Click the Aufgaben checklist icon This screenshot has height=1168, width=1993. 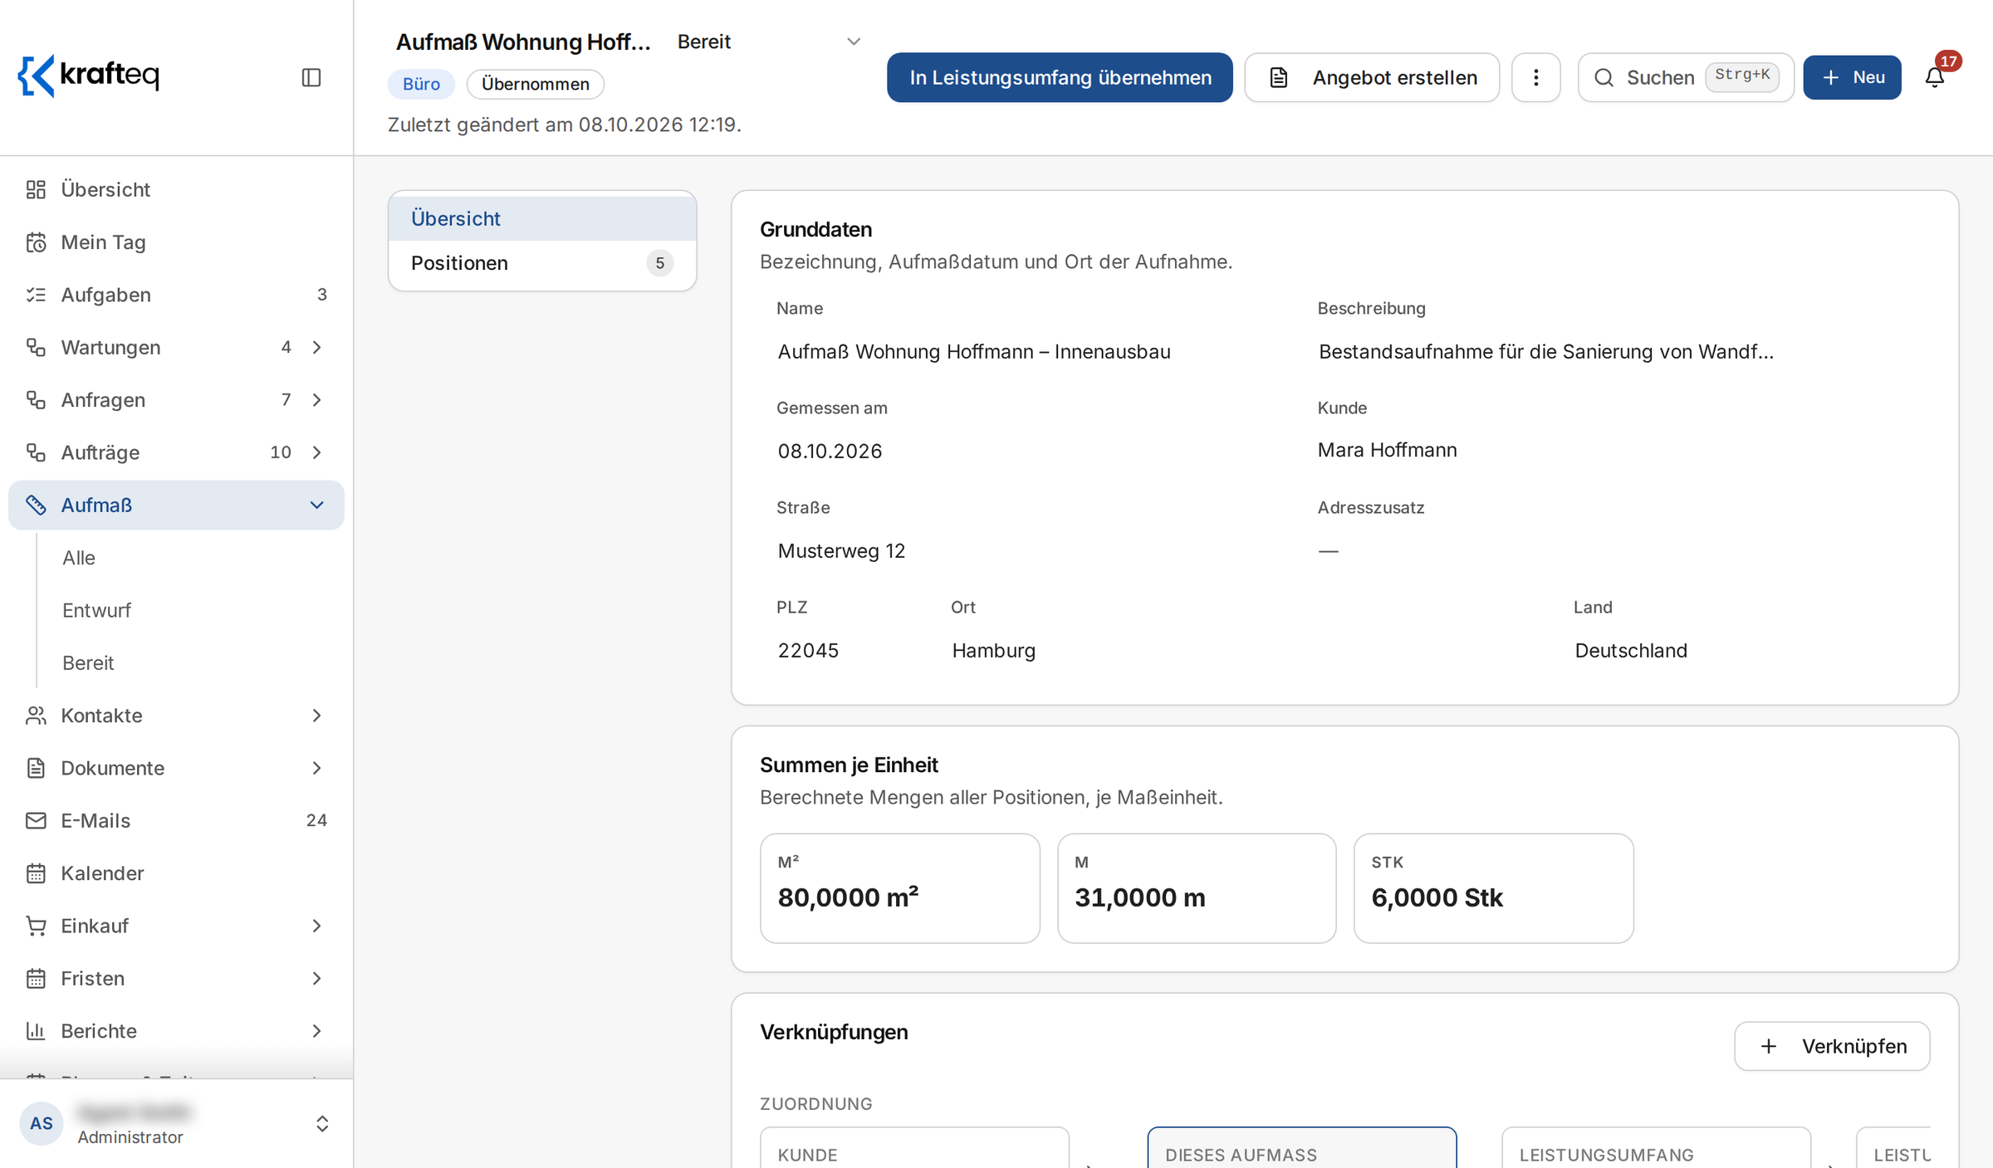36,295
